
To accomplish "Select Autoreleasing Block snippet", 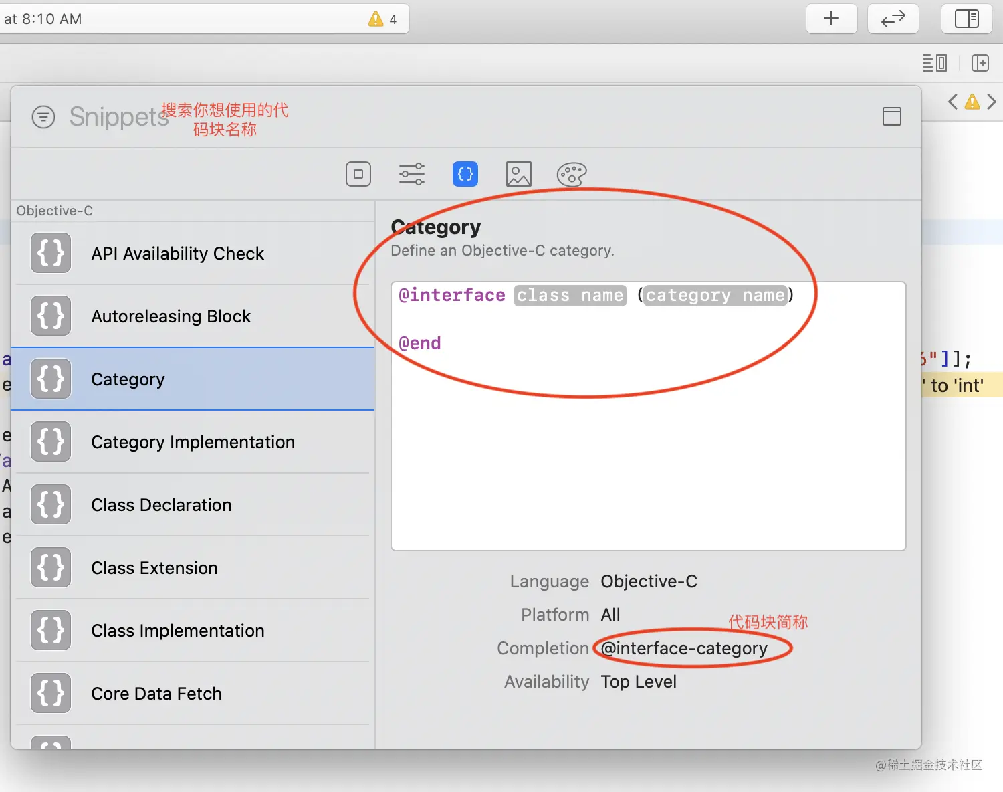I will point(193,316).
